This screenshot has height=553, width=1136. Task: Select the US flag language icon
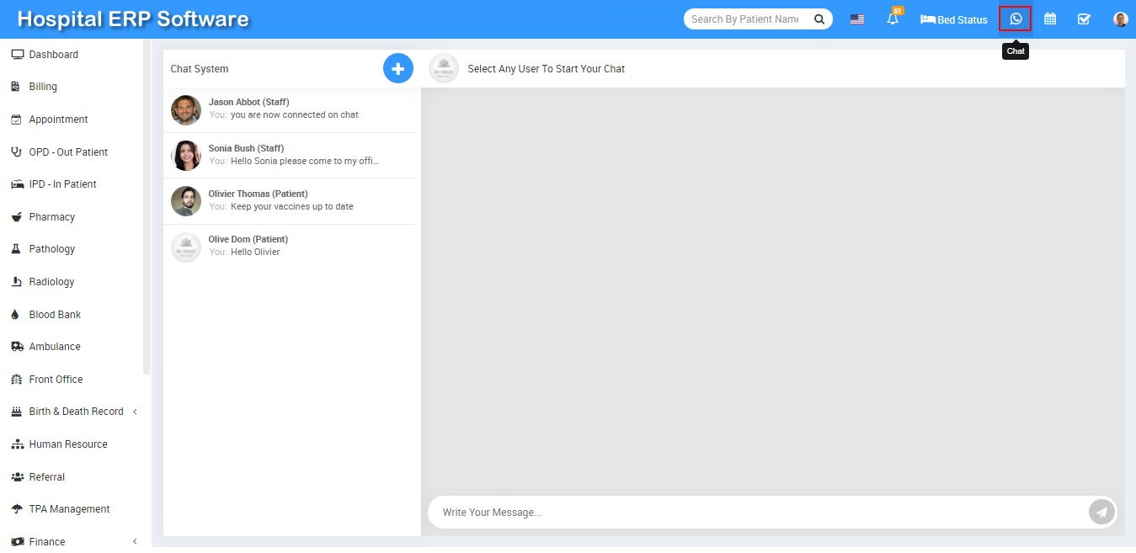tap(856, 19)
